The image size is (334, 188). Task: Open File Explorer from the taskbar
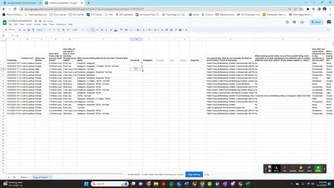point(156,184)
